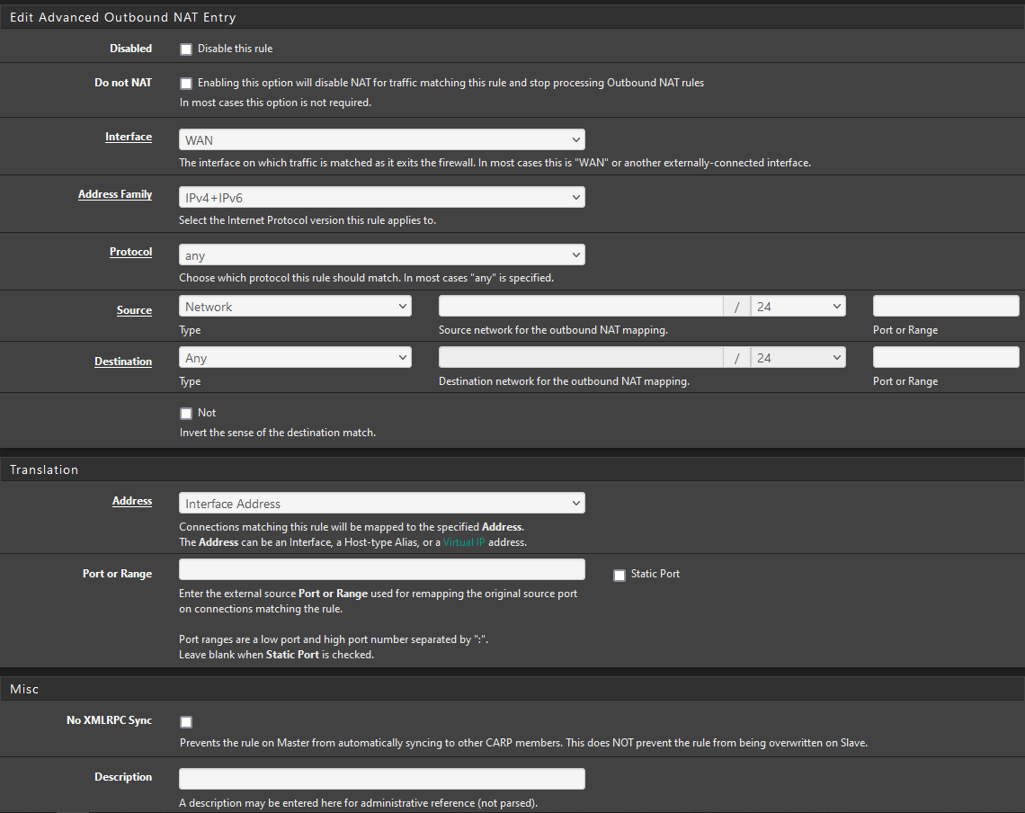Click the Translation section header

pos(44,469)
